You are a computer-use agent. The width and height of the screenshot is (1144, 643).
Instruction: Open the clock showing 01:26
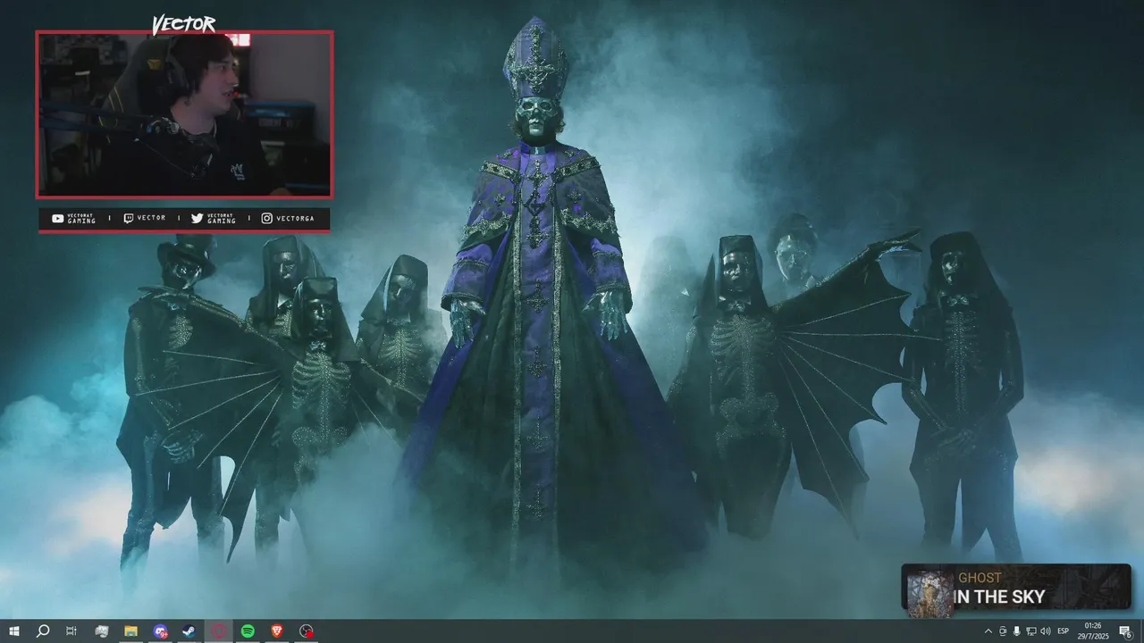[1092, 631]
